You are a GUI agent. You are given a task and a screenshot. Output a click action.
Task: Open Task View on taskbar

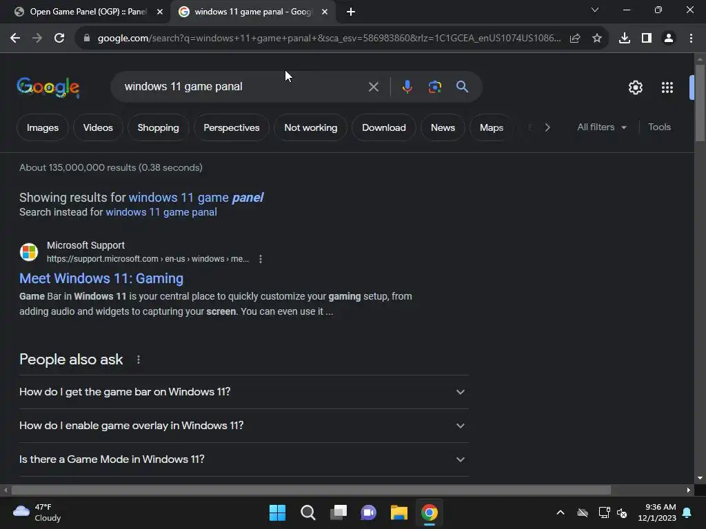[339, 512]
